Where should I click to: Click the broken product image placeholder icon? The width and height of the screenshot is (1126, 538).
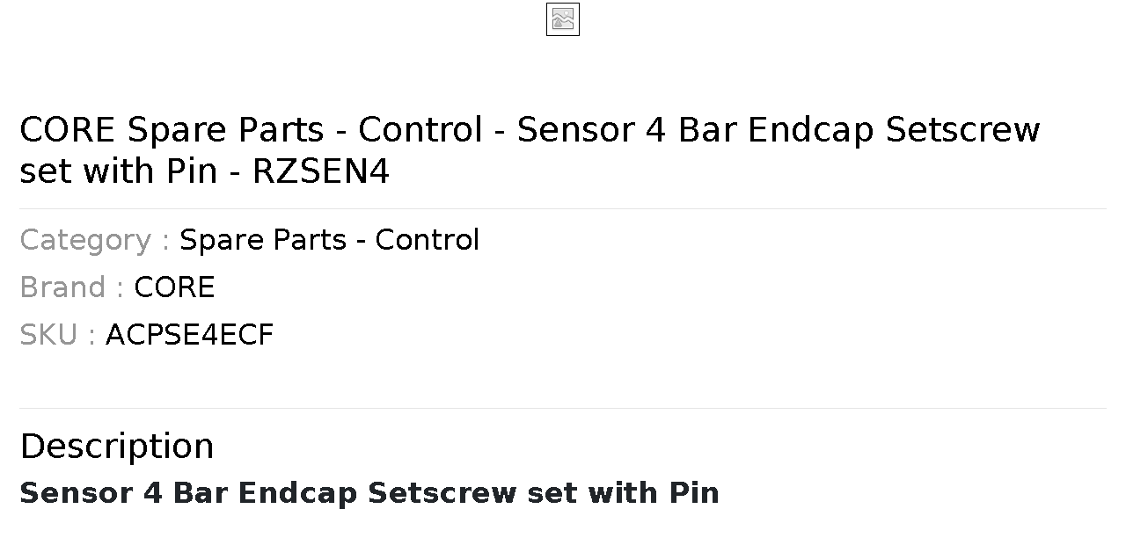563,19
